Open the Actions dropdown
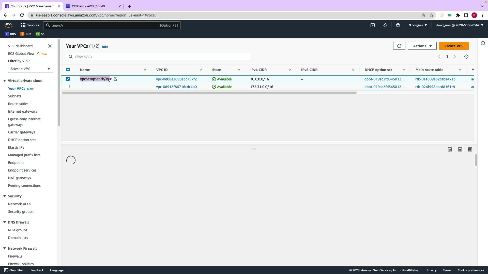 coord(422,46)
